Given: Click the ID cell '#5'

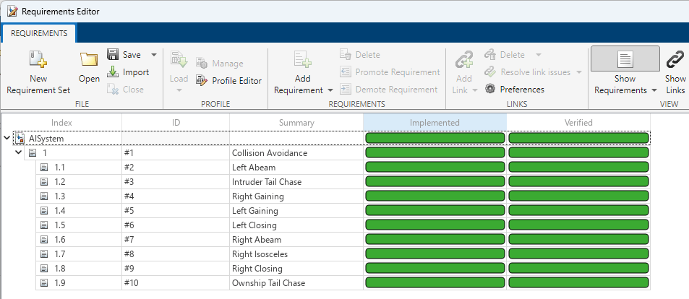Looking at the screenshot, I should coord(176,211).
